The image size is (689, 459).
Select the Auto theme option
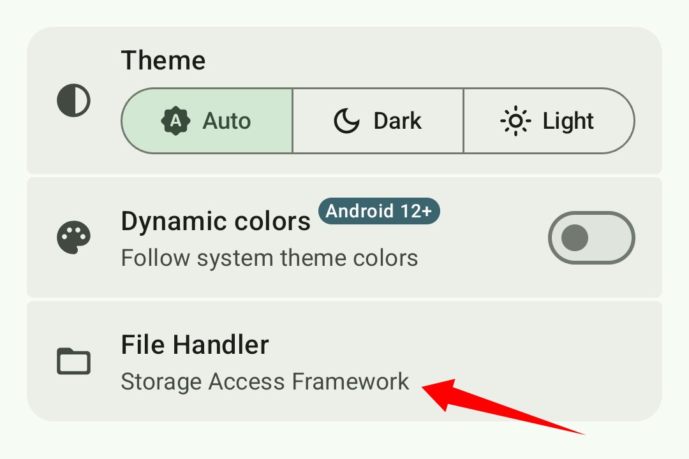pyautogui.click(x=207, y=121)
